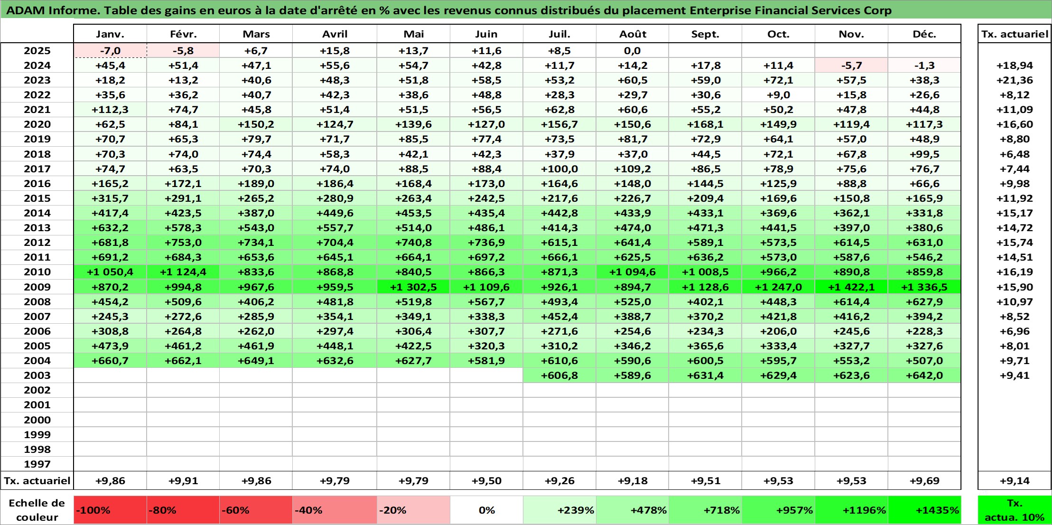Select the +753,0 cell in Févr. 2012

pos(183,243)
